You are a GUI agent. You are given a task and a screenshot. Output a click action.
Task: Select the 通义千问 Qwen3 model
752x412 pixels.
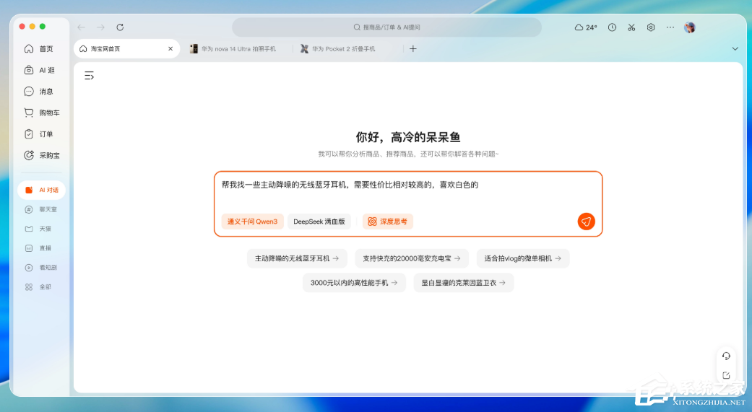tap(252, 222)
